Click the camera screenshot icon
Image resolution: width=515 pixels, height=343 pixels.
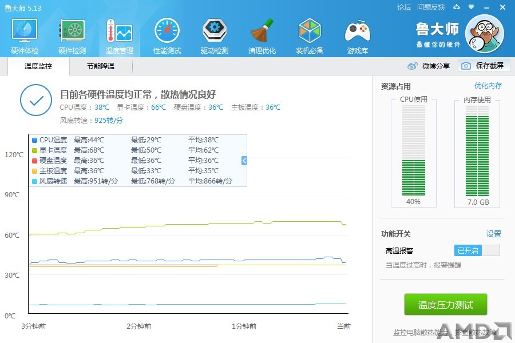[x=466, y=66]
